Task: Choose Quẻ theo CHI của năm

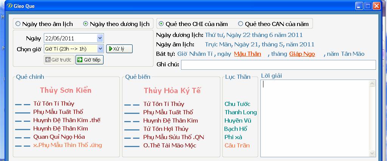Action: coord(161,24)
